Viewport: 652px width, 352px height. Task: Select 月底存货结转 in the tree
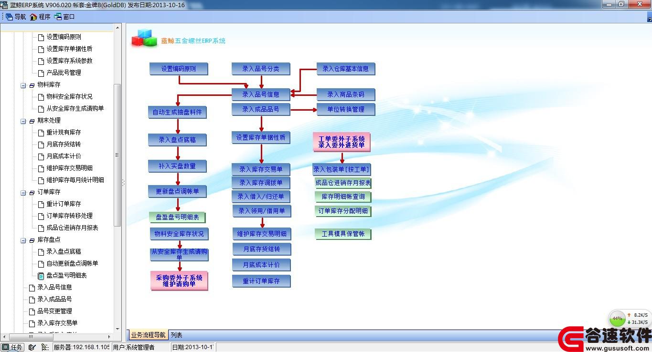coord(64,144)
